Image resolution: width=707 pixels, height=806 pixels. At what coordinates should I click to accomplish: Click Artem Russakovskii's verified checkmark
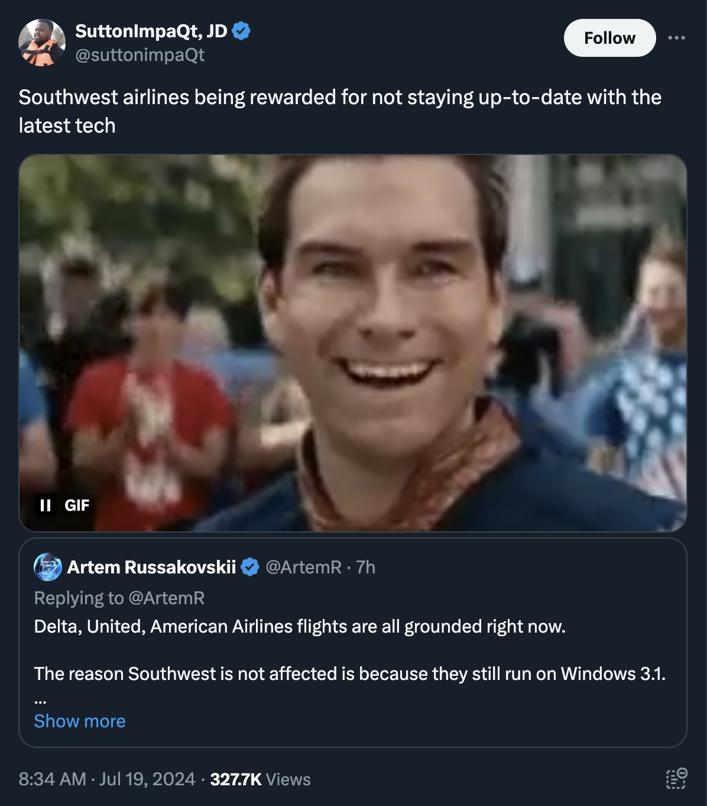click(x=250, y=567)
